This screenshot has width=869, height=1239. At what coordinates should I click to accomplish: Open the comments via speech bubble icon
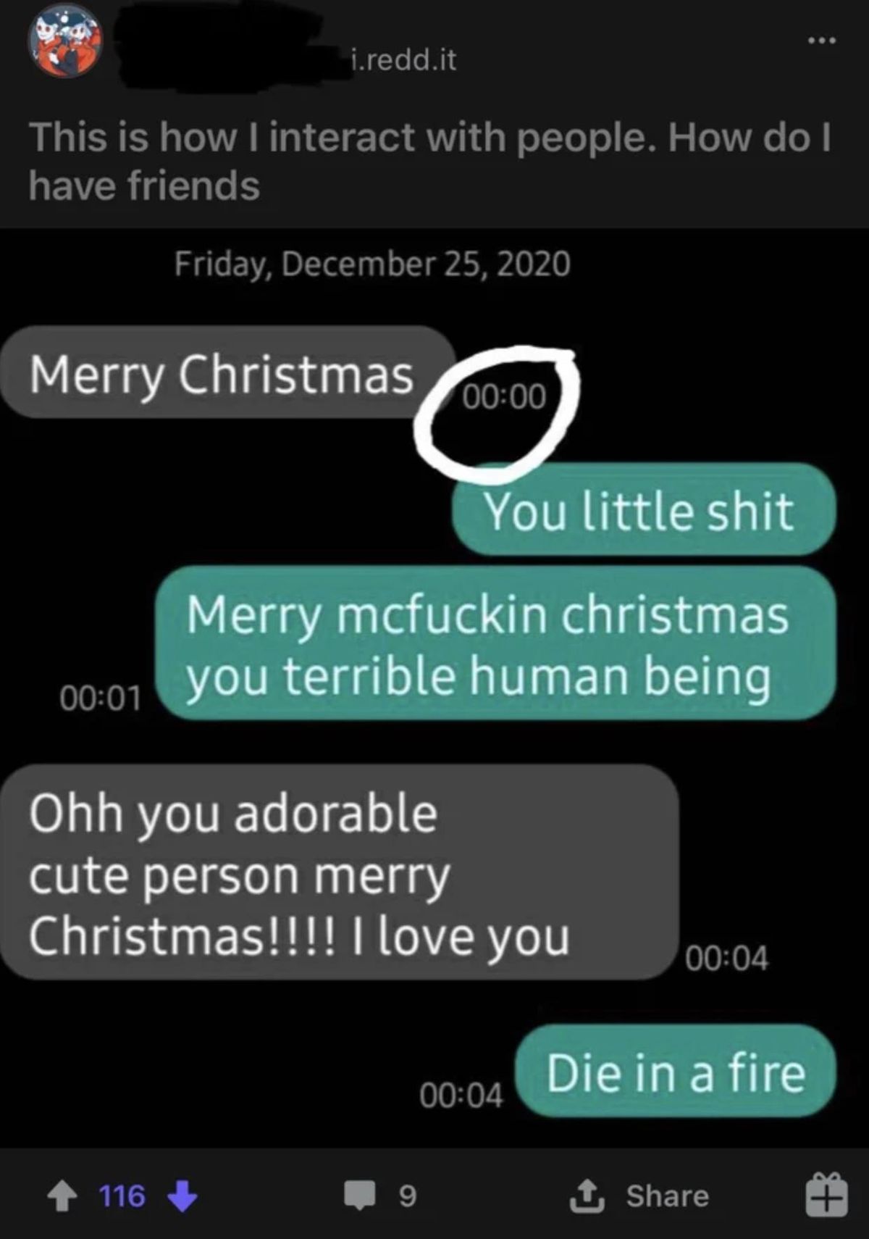click(360, 1196)
